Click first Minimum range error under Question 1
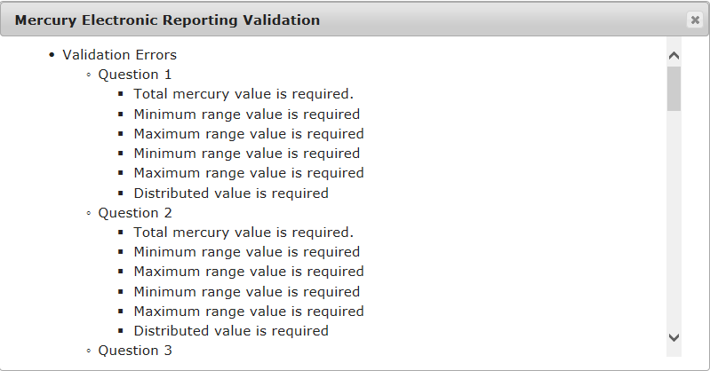Image resolution: width=710 pixels, height=371 pixels. [246, 114]
